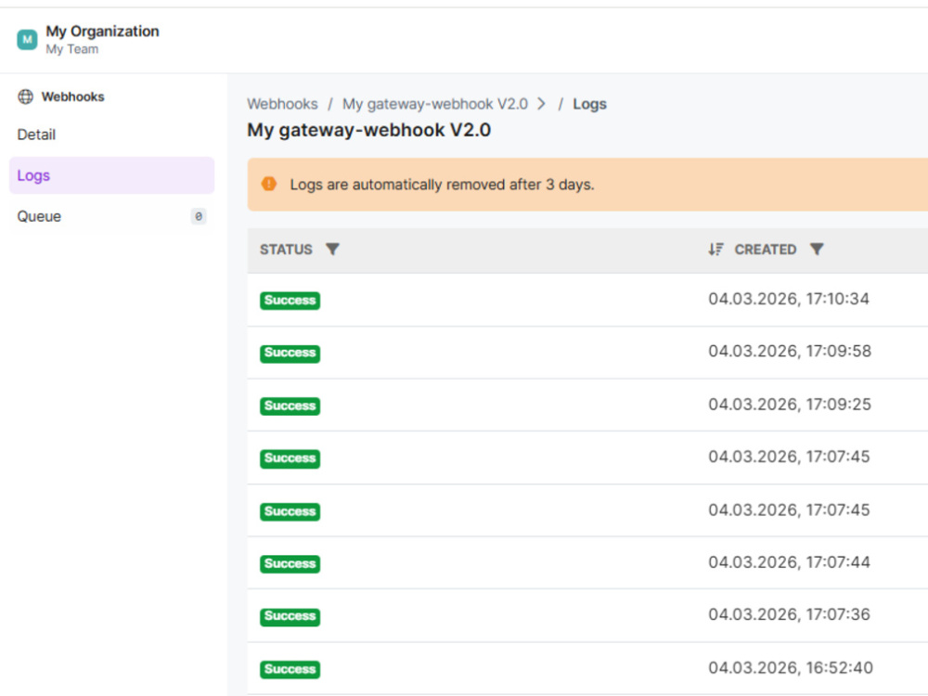Expand the breadcrumb chevron after webhook name

(x=541, y=104)
